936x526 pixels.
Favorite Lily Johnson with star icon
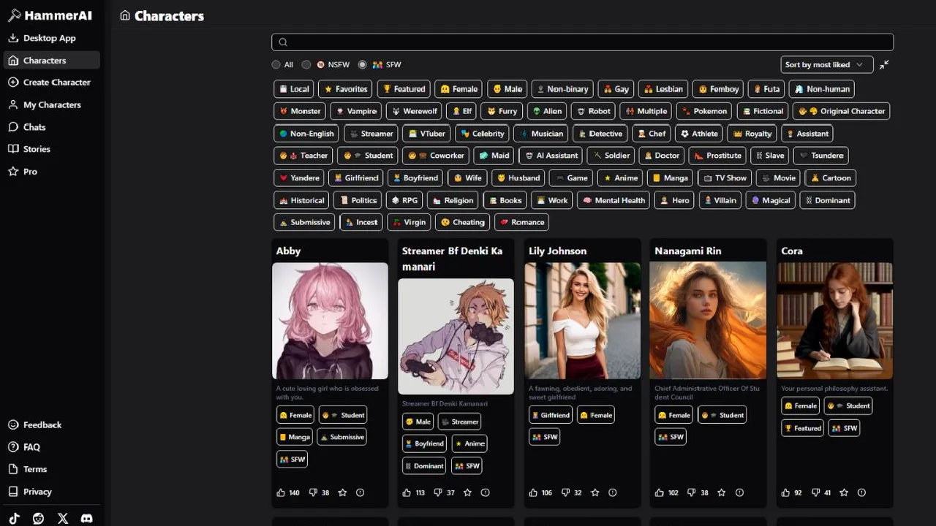tap(595, 492)
